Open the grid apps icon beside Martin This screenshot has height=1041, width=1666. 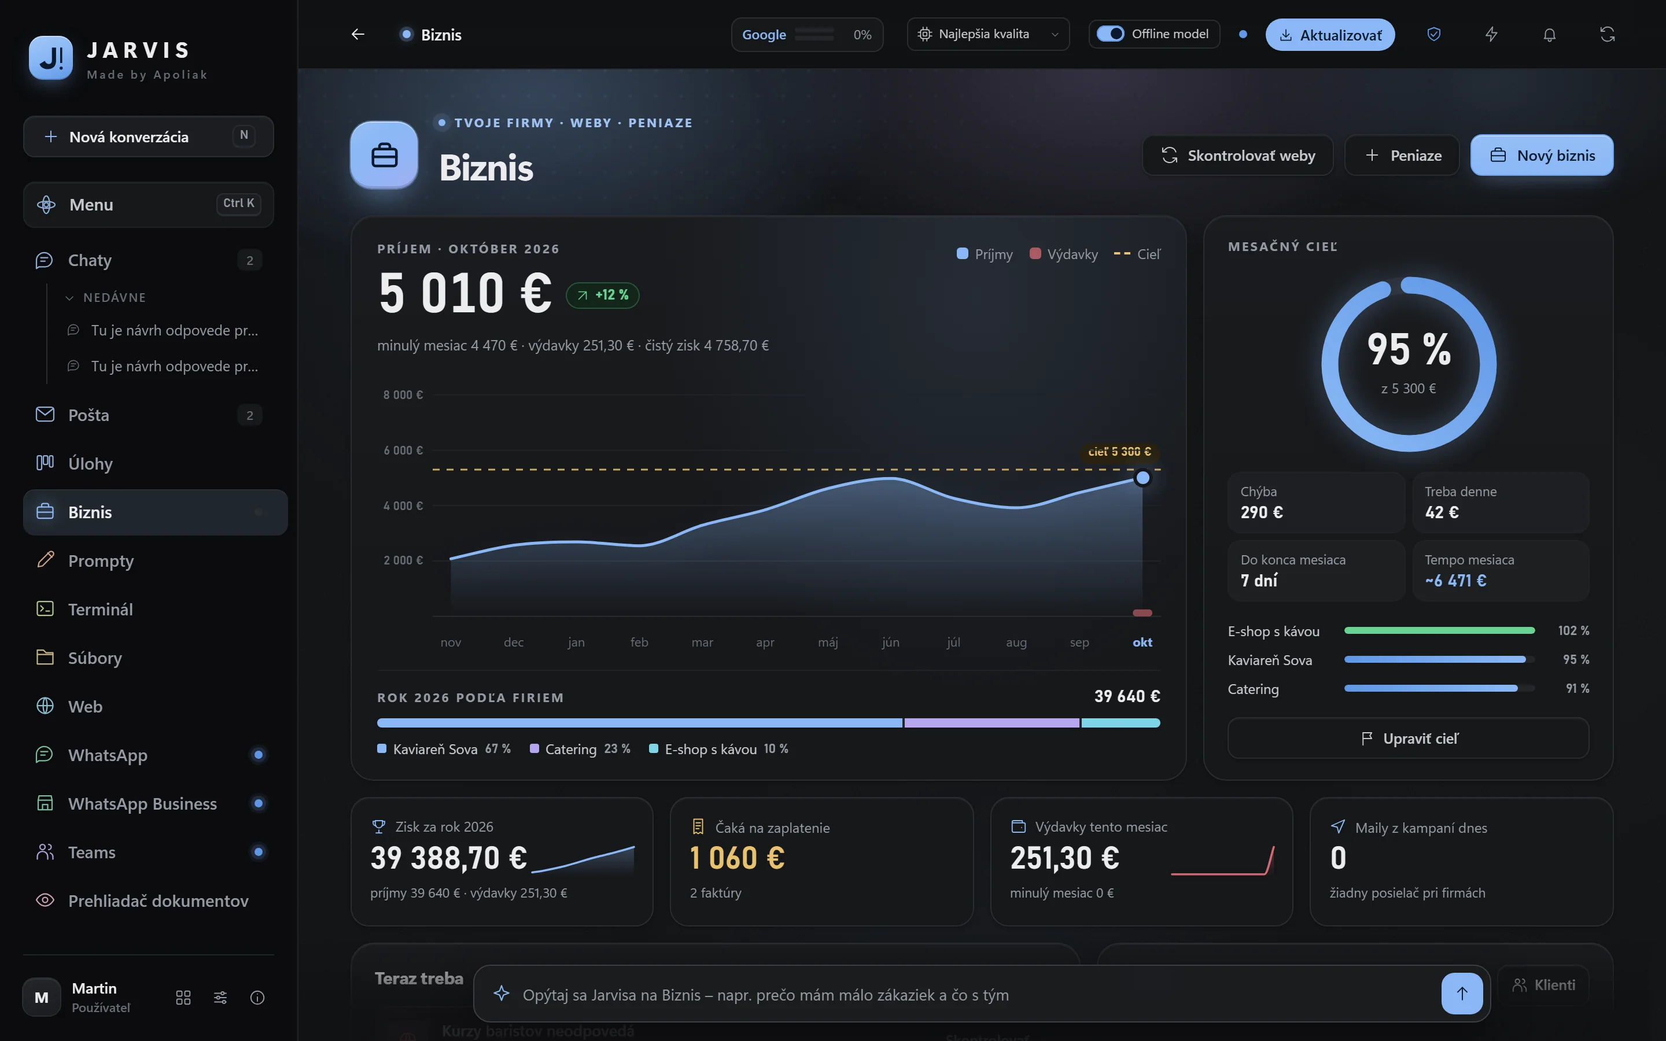[x=183, y=998]
